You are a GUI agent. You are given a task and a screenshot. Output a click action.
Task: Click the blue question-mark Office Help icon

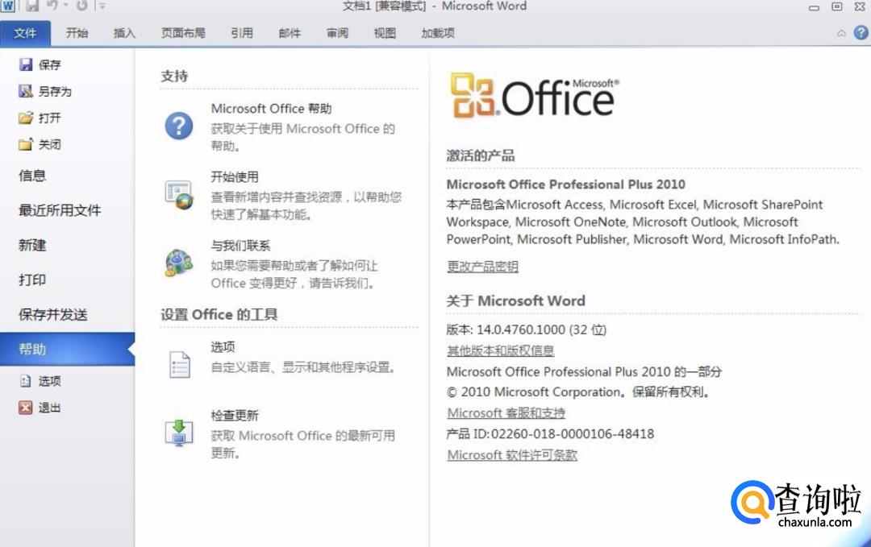point(179,126)
